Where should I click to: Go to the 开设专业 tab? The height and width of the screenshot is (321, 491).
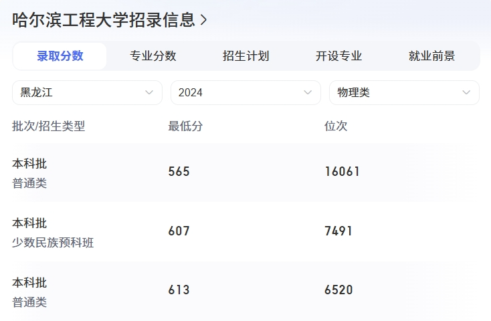tap(339, 56)
